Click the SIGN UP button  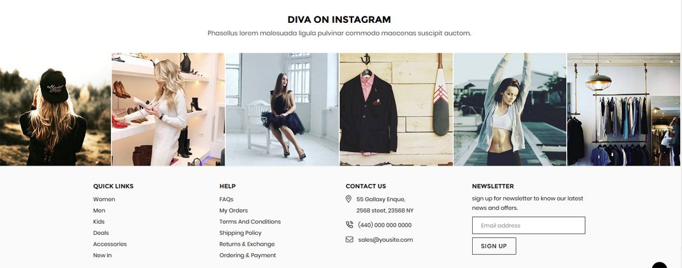click(494, 246)
